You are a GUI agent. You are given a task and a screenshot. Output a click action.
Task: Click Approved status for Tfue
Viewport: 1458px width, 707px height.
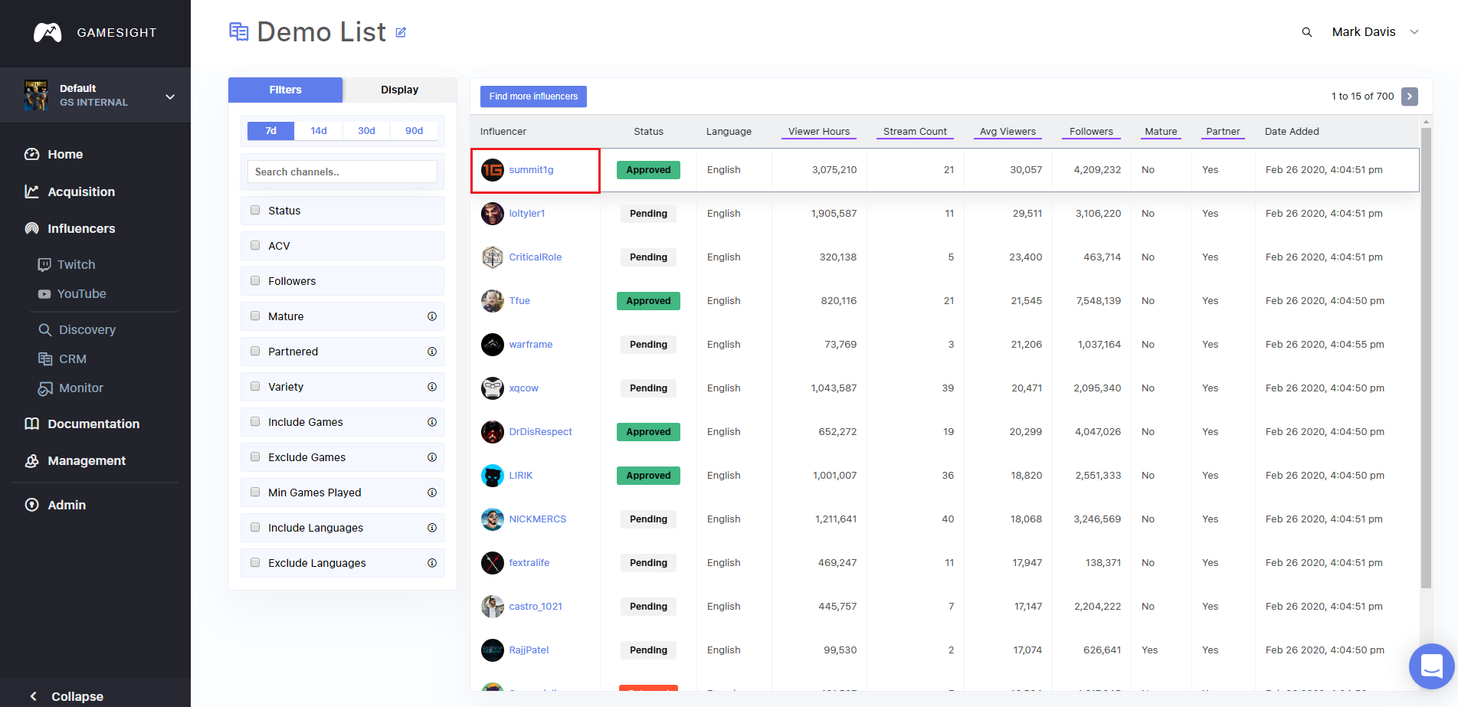[648, 301]
